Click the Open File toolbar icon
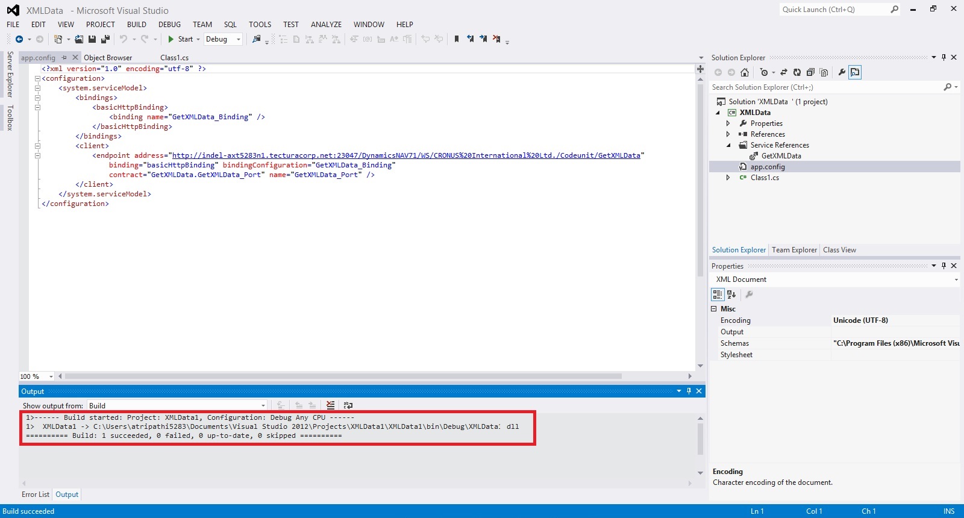964x518 pixels. click(x=79, y=39)
